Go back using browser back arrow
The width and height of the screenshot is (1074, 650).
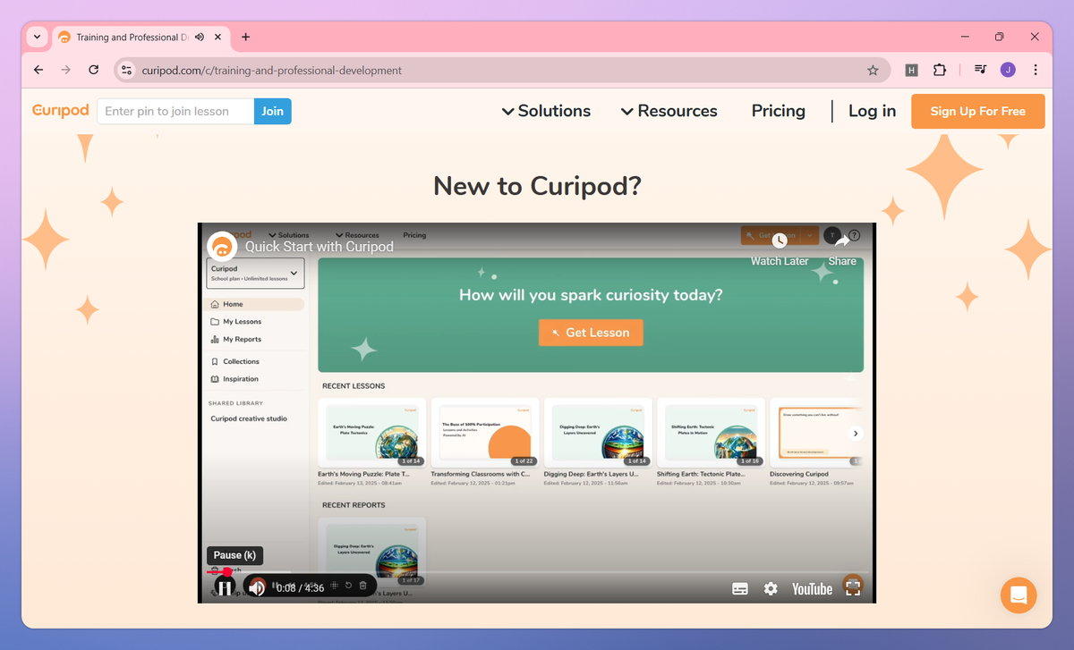(38, 70)
